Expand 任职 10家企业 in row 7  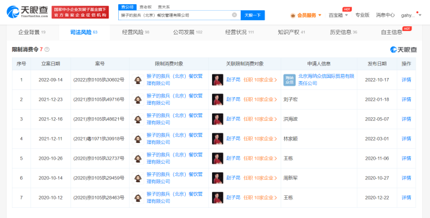tap(260, 198)
